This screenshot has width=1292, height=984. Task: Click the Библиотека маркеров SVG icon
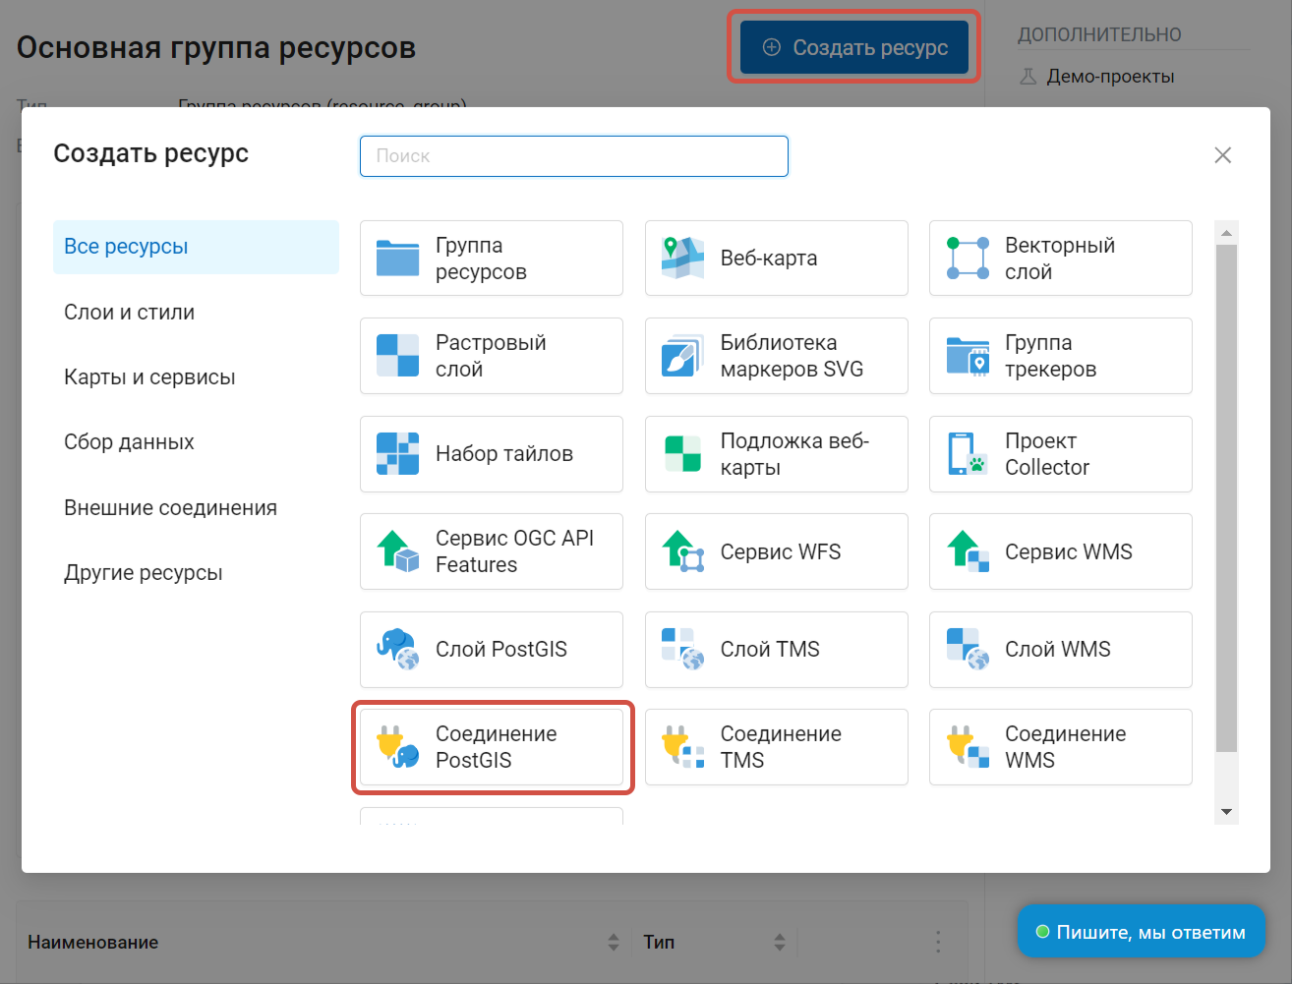[x=682, y=355]
